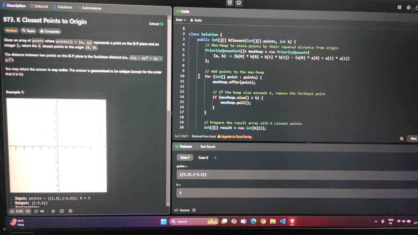Open the help question-mark icon under description

pos(70,211)
